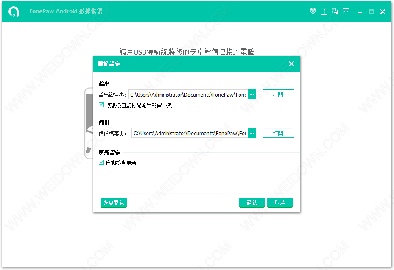Click the FonePaw Android 數據恢復 title text
Image resolution: width=394 pixels, height=270 pixels.
pos(66,11)
